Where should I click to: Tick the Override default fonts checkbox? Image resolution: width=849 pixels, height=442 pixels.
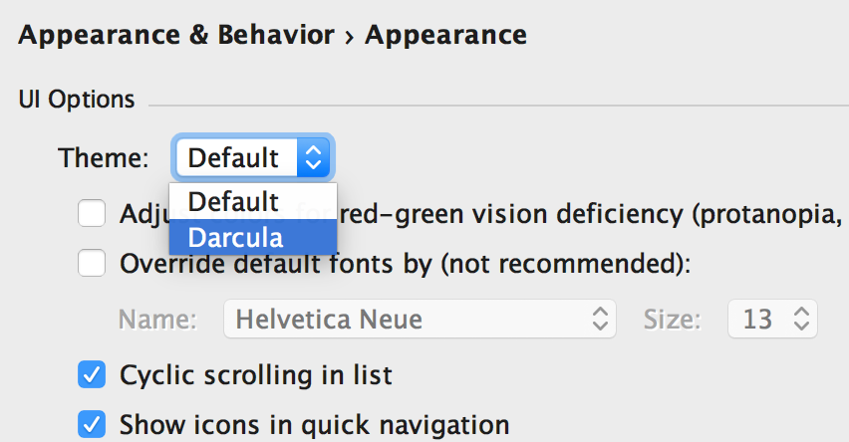click(x=92, y=264)
